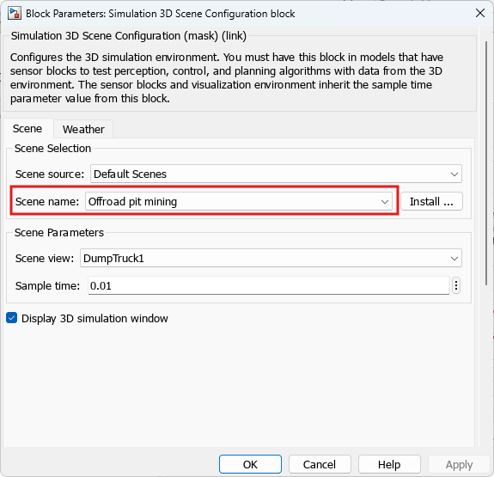Select the Scene tab
494x477 pixels.
pyautogui.click(x=27, y=129)
